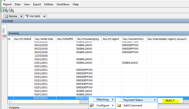The width and height of the screenshot is (189, 109).
Task: Choose the REJECT payment status
Action: pyautogui.click(x=170, y=101)
